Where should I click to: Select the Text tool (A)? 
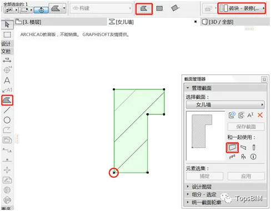pyautogui.click(x=7, y=81)
